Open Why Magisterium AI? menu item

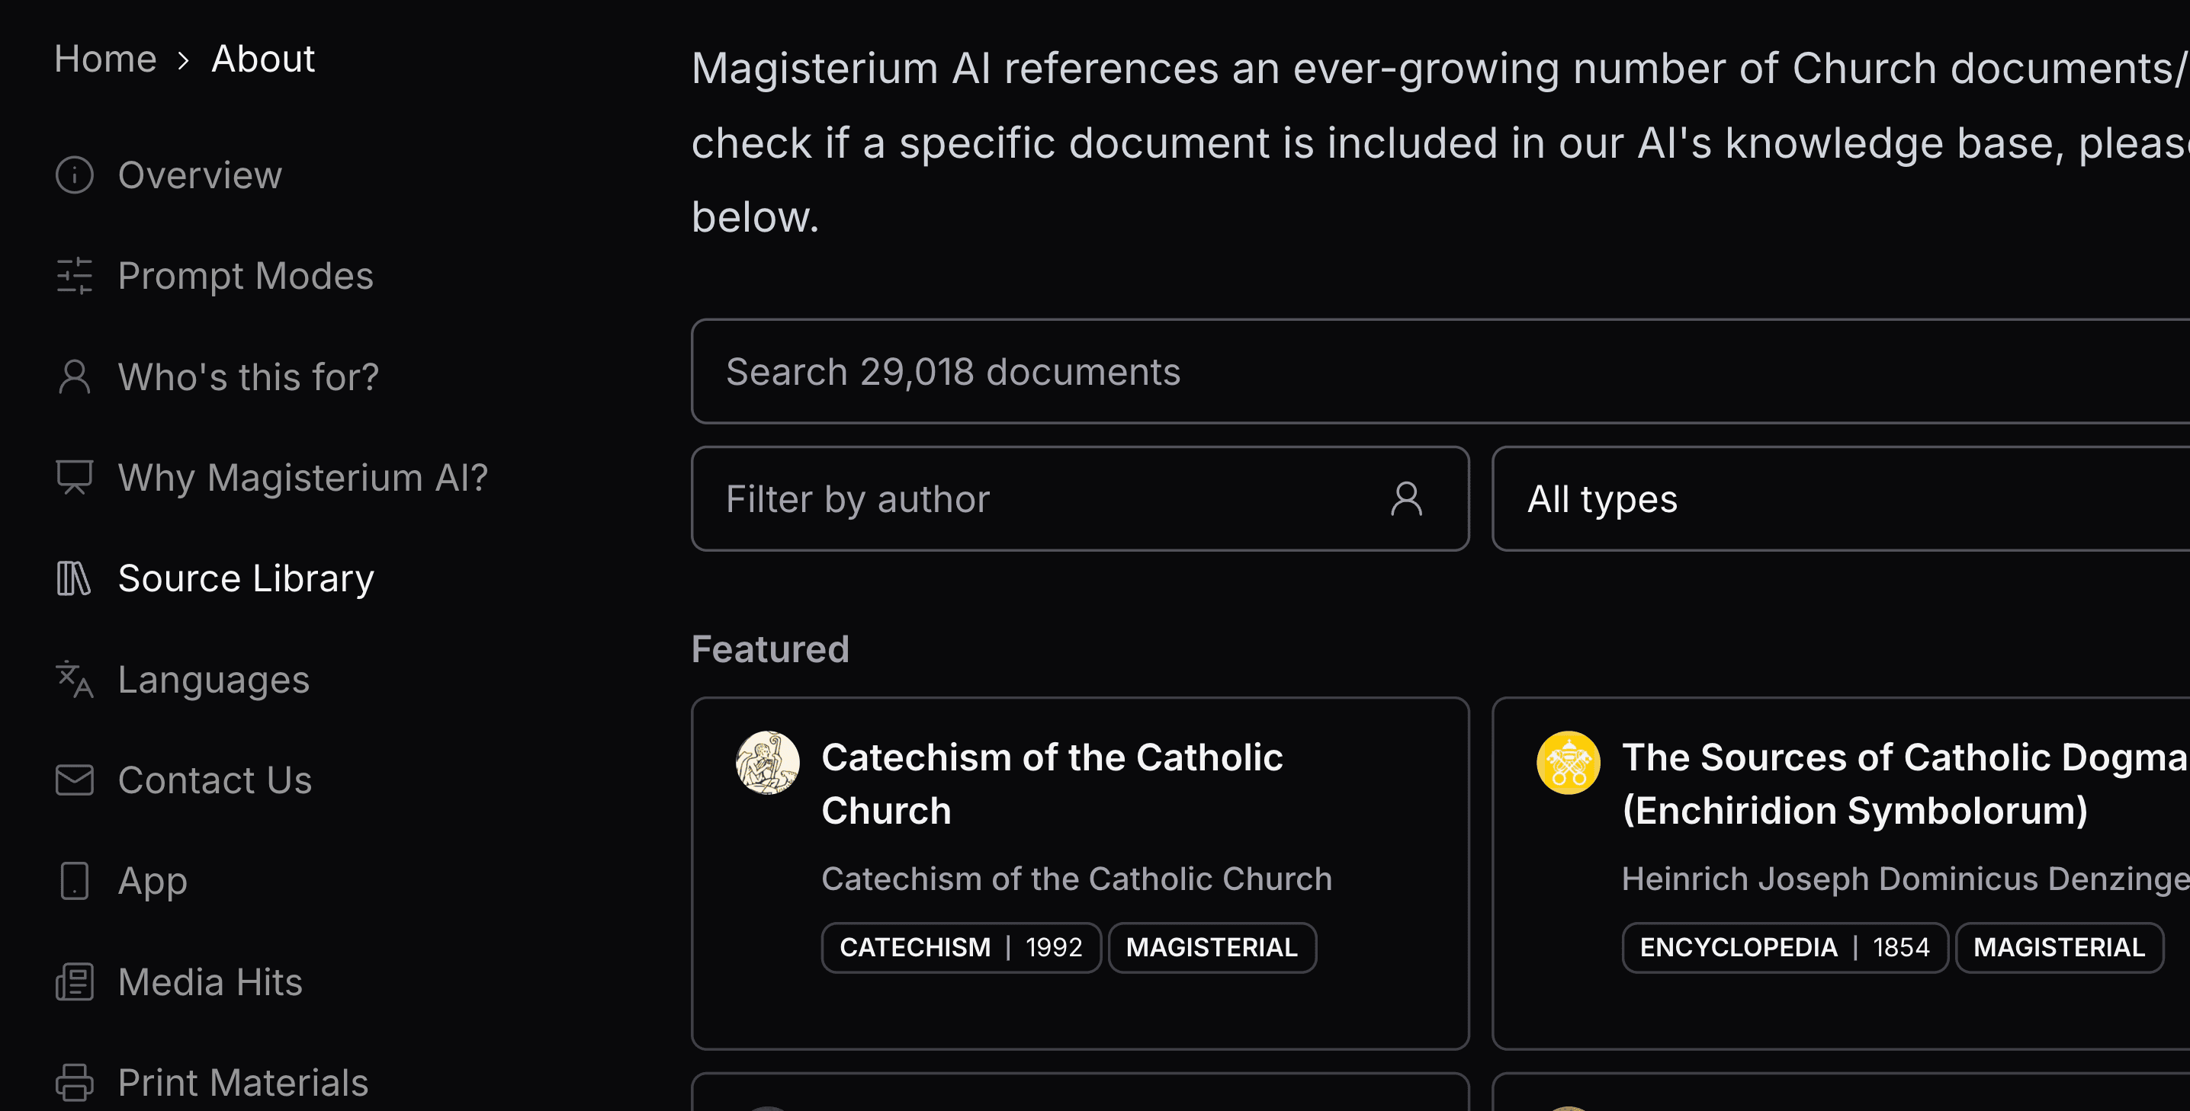303,477
